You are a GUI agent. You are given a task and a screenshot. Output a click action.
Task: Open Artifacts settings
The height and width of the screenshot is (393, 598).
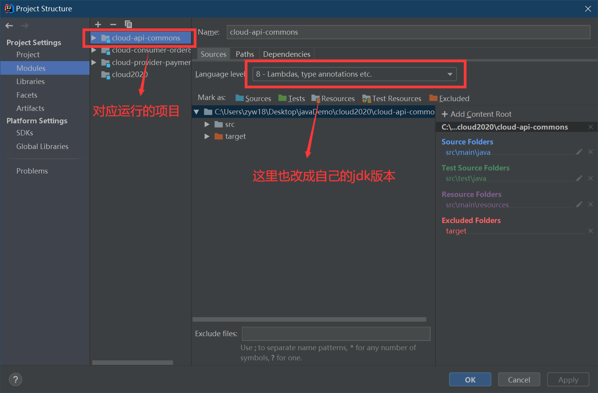click(30, 108)
